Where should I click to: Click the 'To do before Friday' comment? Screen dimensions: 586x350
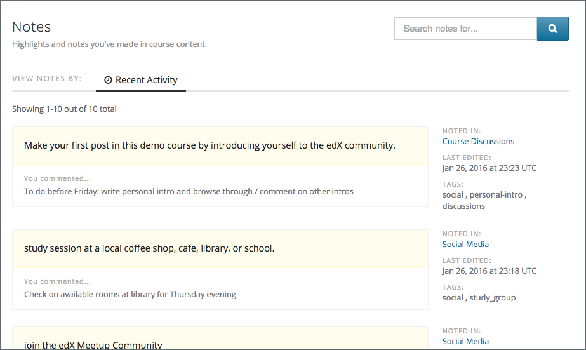click(x=189, y=191)
